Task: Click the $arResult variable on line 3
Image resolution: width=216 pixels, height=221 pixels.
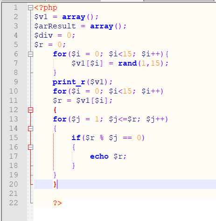Action: (55, 26)
